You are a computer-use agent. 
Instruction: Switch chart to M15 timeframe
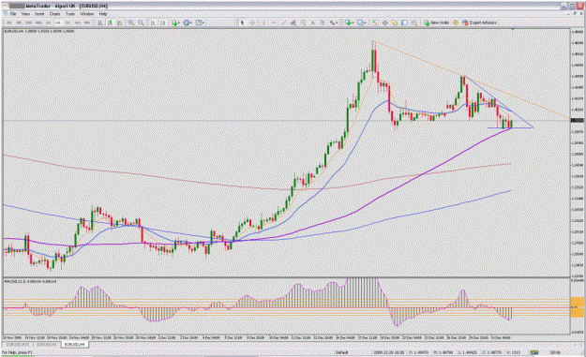(x=28, y=22)
